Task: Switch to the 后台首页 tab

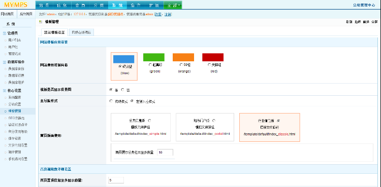Action: (x=26, y=14)
